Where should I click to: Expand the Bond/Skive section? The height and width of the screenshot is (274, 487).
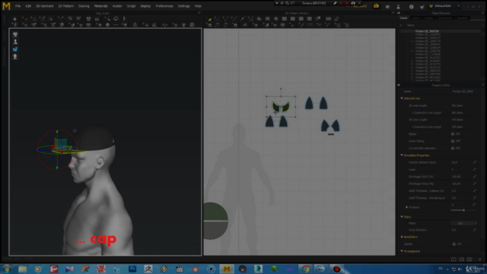tap(402, 237)
